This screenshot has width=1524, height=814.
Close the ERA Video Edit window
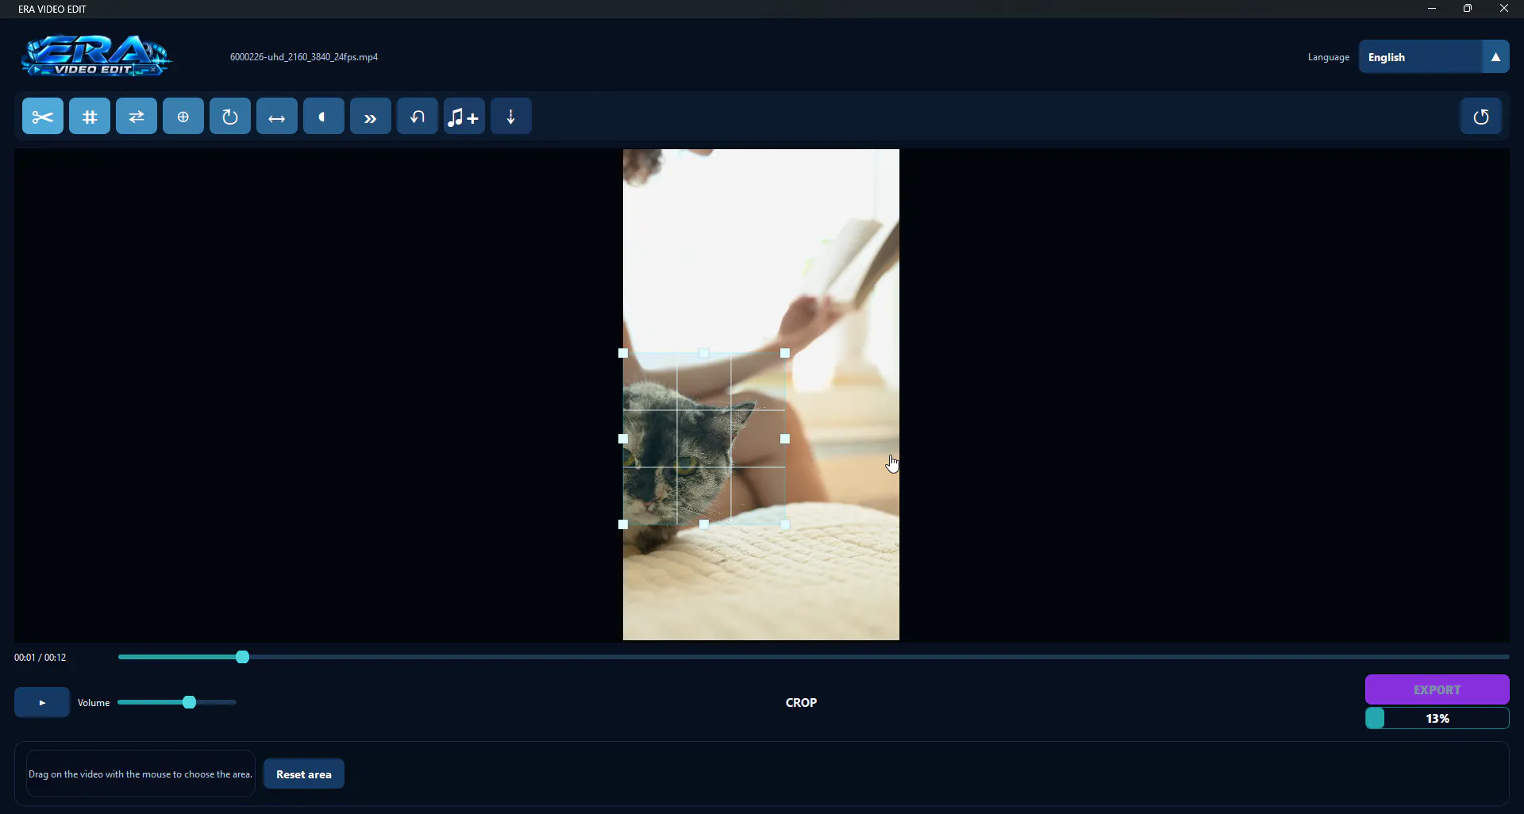1504,9
